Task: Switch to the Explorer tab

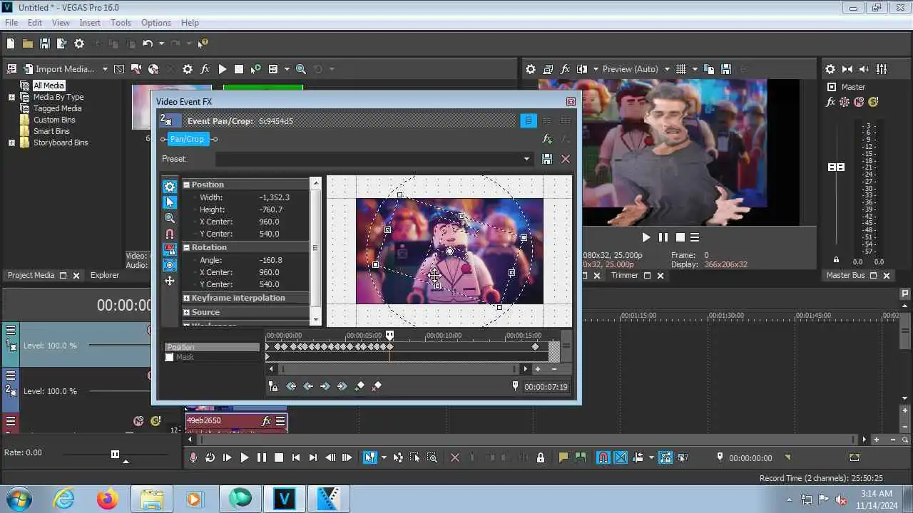Action: pyautogui.click(x=105, y=275)
